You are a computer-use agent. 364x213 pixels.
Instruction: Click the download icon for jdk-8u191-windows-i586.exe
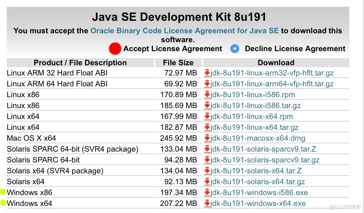(207, 193)
